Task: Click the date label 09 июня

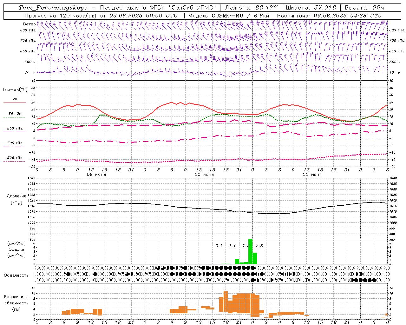Action: pos(97,175)
